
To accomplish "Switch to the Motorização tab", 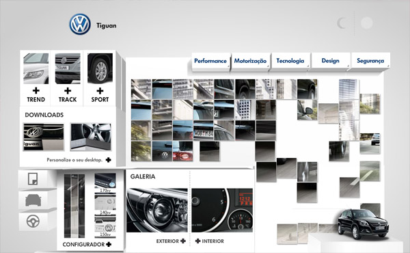I will [x=250, y=61].
